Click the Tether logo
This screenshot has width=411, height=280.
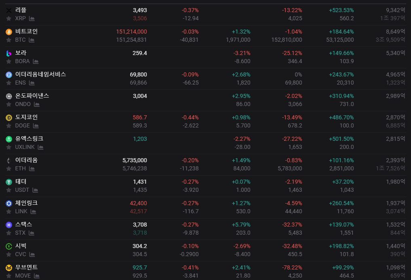(x=9, y=182)
